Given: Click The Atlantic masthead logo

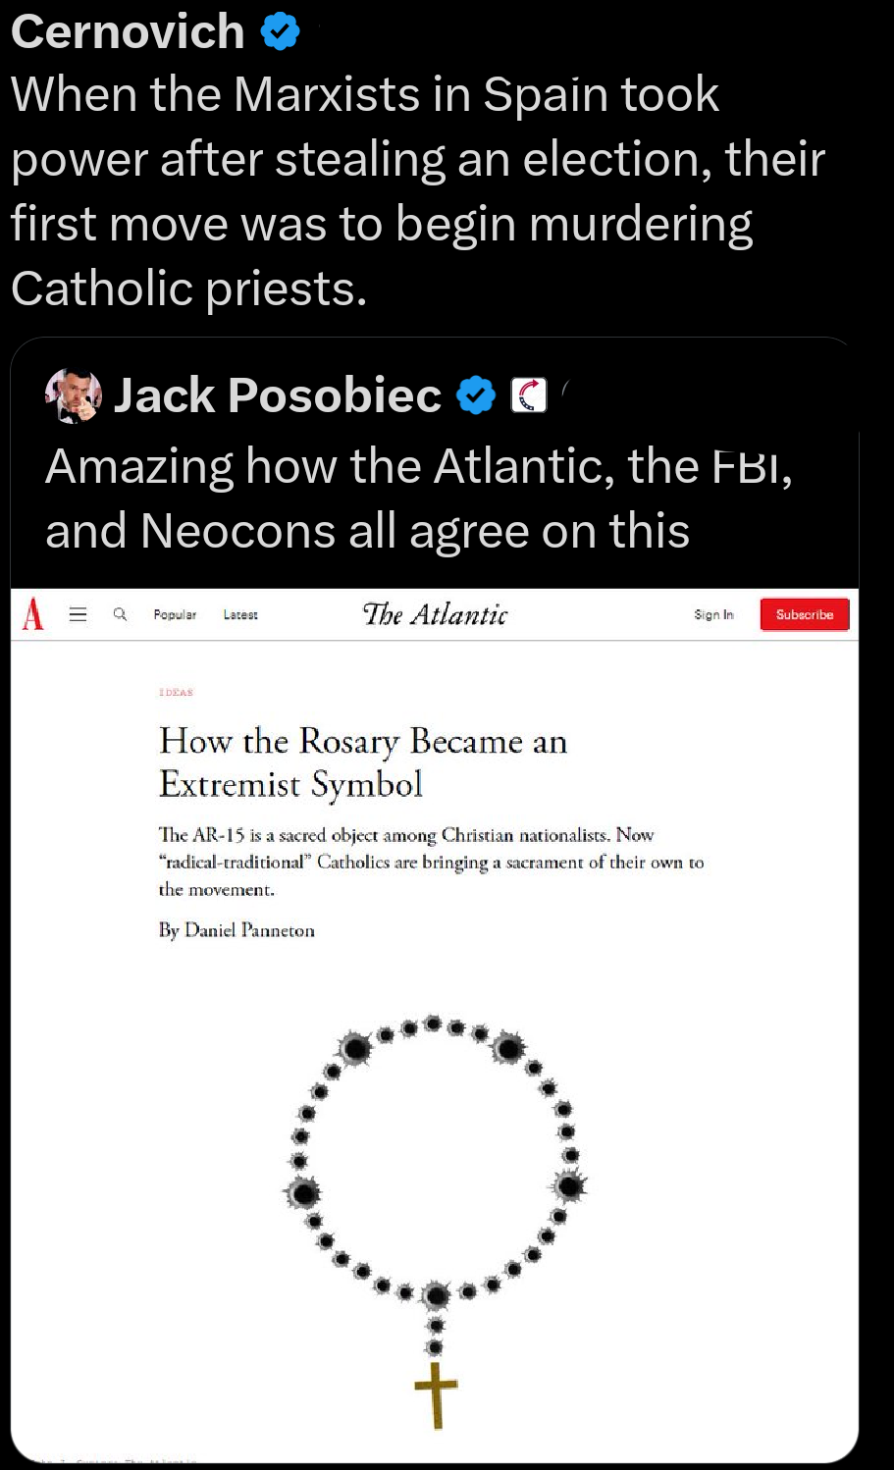Looking at the screenshot, I should tap(435, 614).
